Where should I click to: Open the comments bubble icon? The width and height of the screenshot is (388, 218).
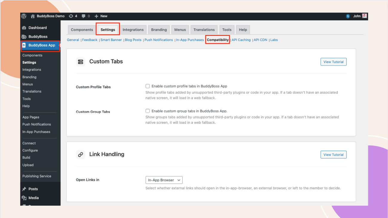(84, 16)
